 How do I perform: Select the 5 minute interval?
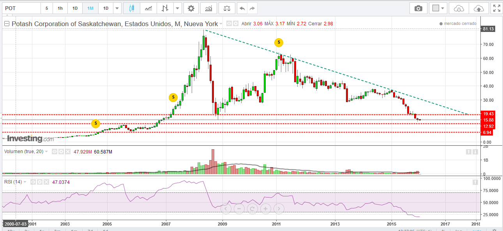47,8
